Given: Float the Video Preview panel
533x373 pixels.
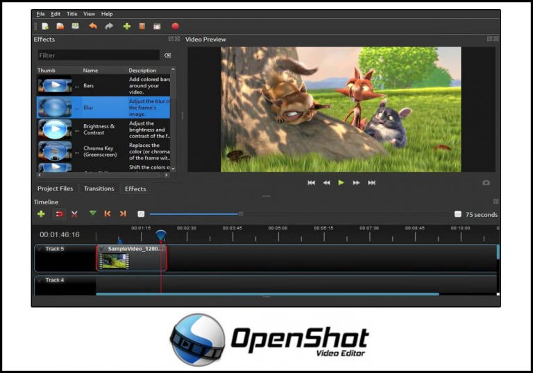Looking at the screenshot, I should click(489, 39).
